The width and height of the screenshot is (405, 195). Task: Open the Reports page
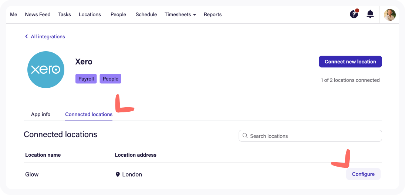tap(213, 14)
